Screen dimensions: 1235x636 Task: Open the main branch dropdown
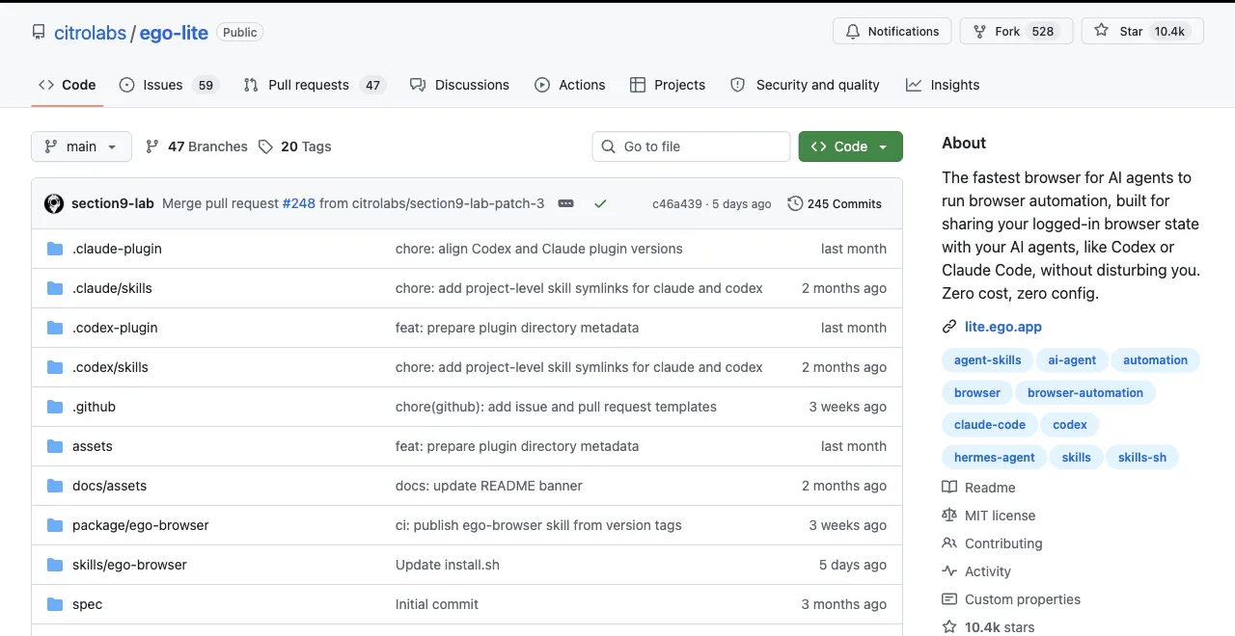81,146
